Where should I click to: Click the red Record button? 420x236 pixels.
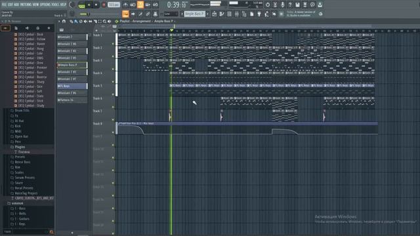(x=104, y=5)
